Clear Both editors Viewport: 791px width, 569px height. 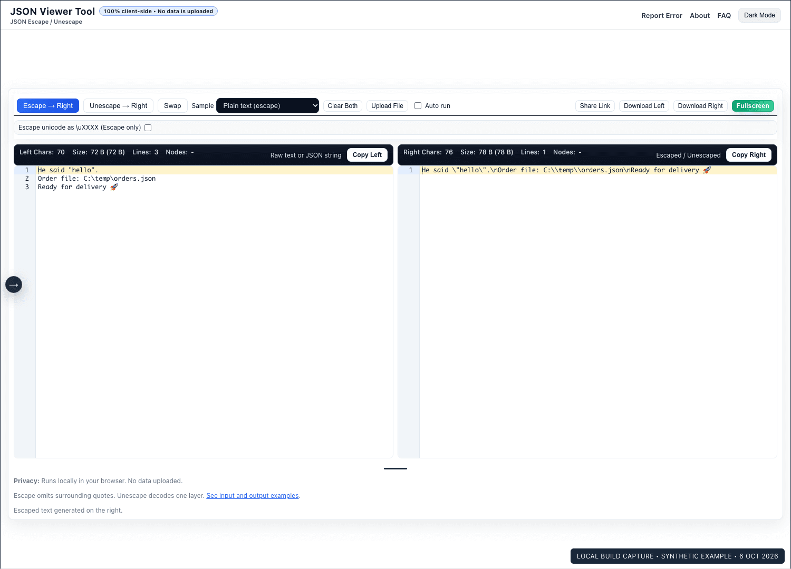[343, 106]
